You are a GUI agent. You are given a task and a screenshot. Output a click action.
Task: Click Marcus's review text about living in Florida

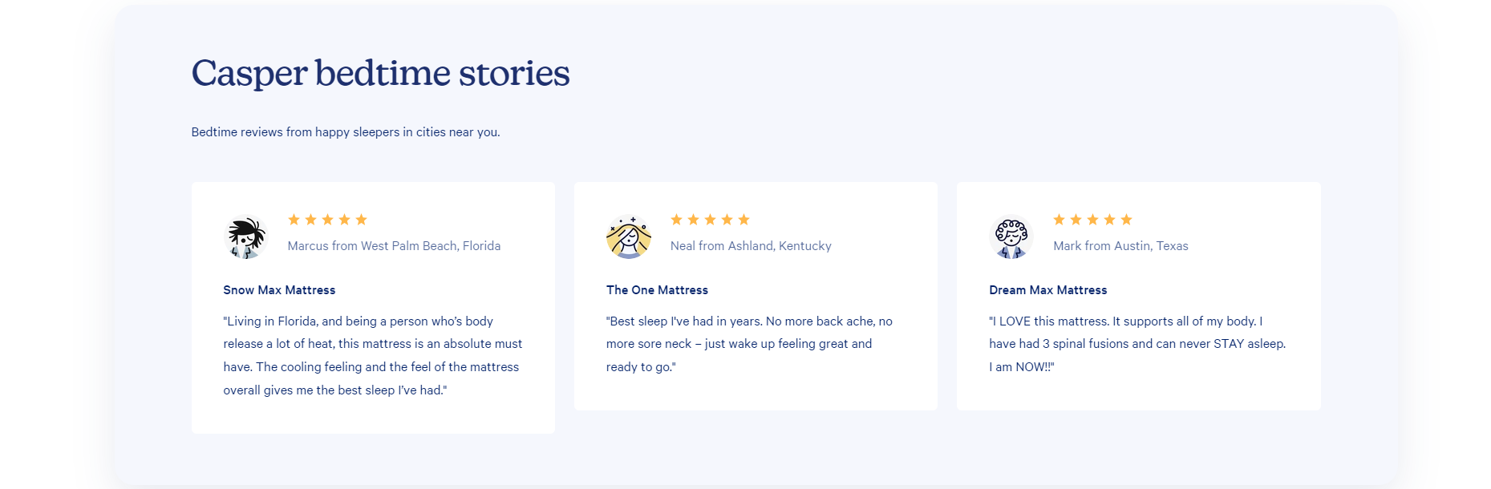tap(373, 355)
